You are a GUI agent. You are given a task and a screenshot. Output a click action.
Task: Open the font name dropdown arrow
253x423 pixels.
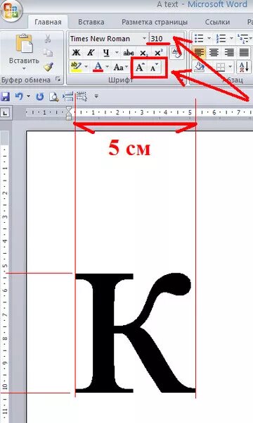tap(144, 39)
